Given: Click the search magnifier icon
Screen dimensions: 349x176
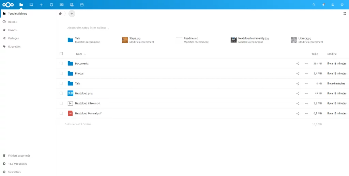Looking at the screenshot, I should click(314, 5).
